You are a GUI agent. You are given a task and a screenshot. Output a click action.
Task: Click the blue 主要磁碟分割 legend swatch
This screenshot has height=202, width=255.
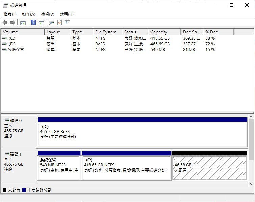click(24, 190)
